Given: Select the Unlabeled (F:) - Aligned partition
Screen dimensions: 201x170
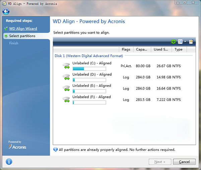Looking at the screenshot, I should (x=91, y=97).
